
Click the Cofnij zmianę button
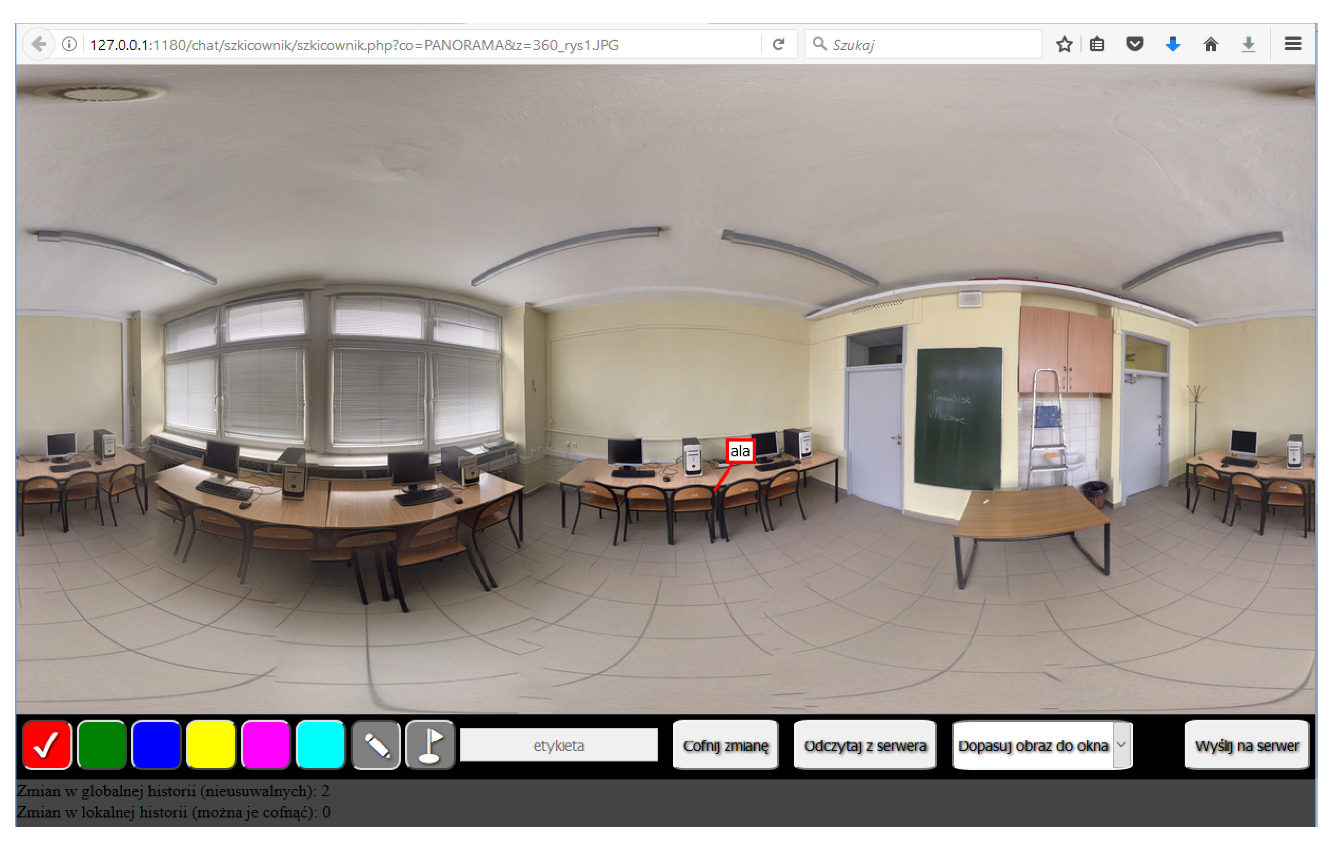click(x=725, y=745)
